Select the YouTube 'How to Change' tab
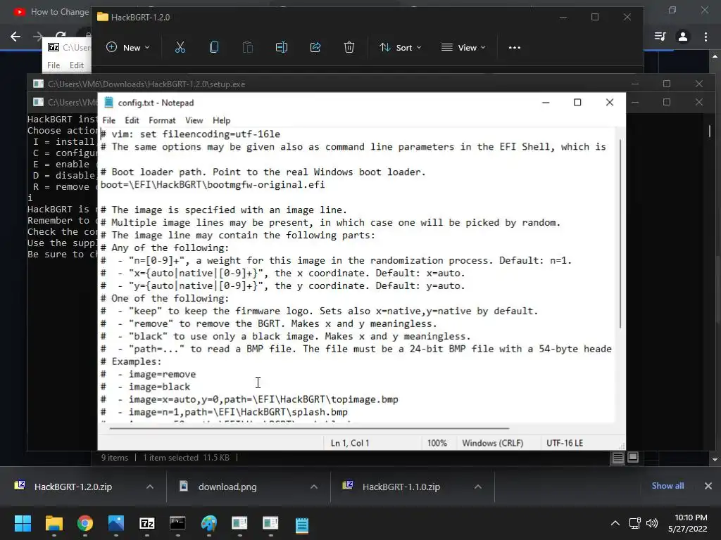 click(x=50, y=12)
